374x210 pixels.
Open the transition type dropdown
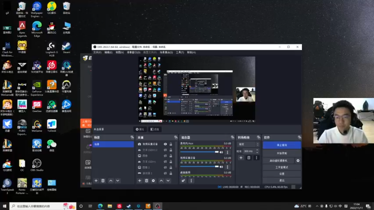pyautogui.click(x=248, y=144)
